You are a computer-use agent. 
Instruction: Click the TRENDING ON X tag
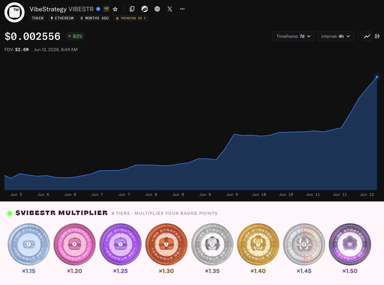131,18
